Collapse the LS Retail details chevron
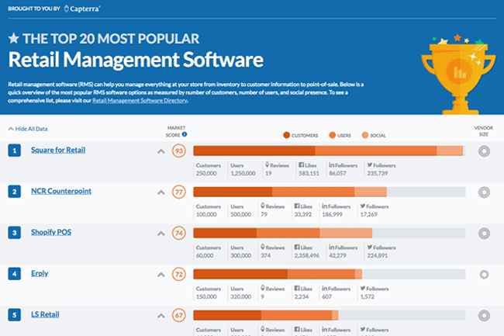This screenshot has height=336, width=504. point(161,316)
